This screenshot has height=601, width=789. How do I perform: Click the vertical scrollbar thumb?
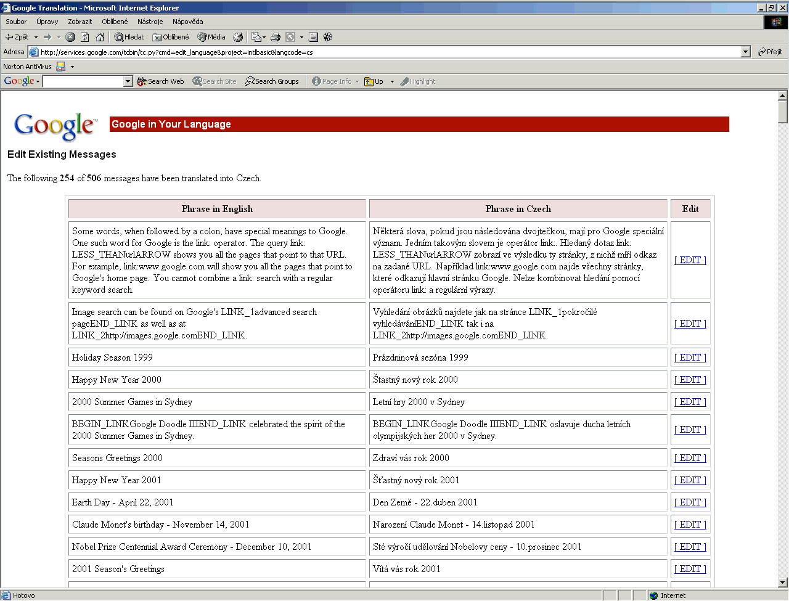click(783, 112)
